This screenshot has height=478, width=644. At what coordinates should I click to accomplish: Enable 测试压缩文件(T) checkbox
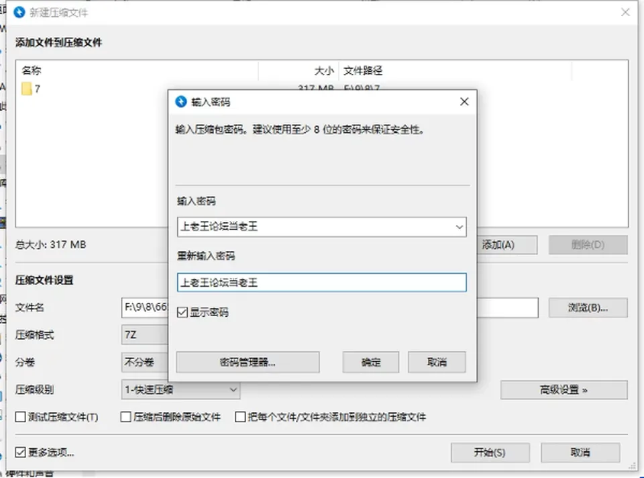tap(20, 417)
